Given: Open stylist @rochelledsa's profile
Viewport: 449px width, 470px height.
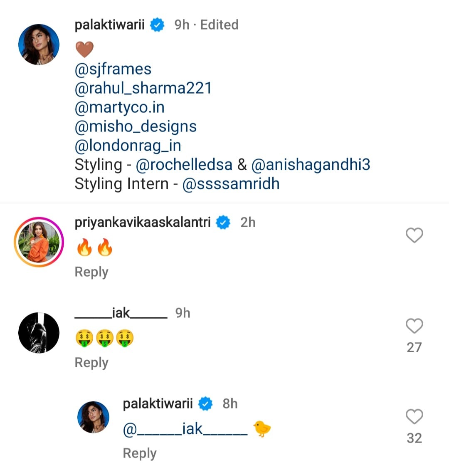Looking at the screenshot, I should [184, 165].
